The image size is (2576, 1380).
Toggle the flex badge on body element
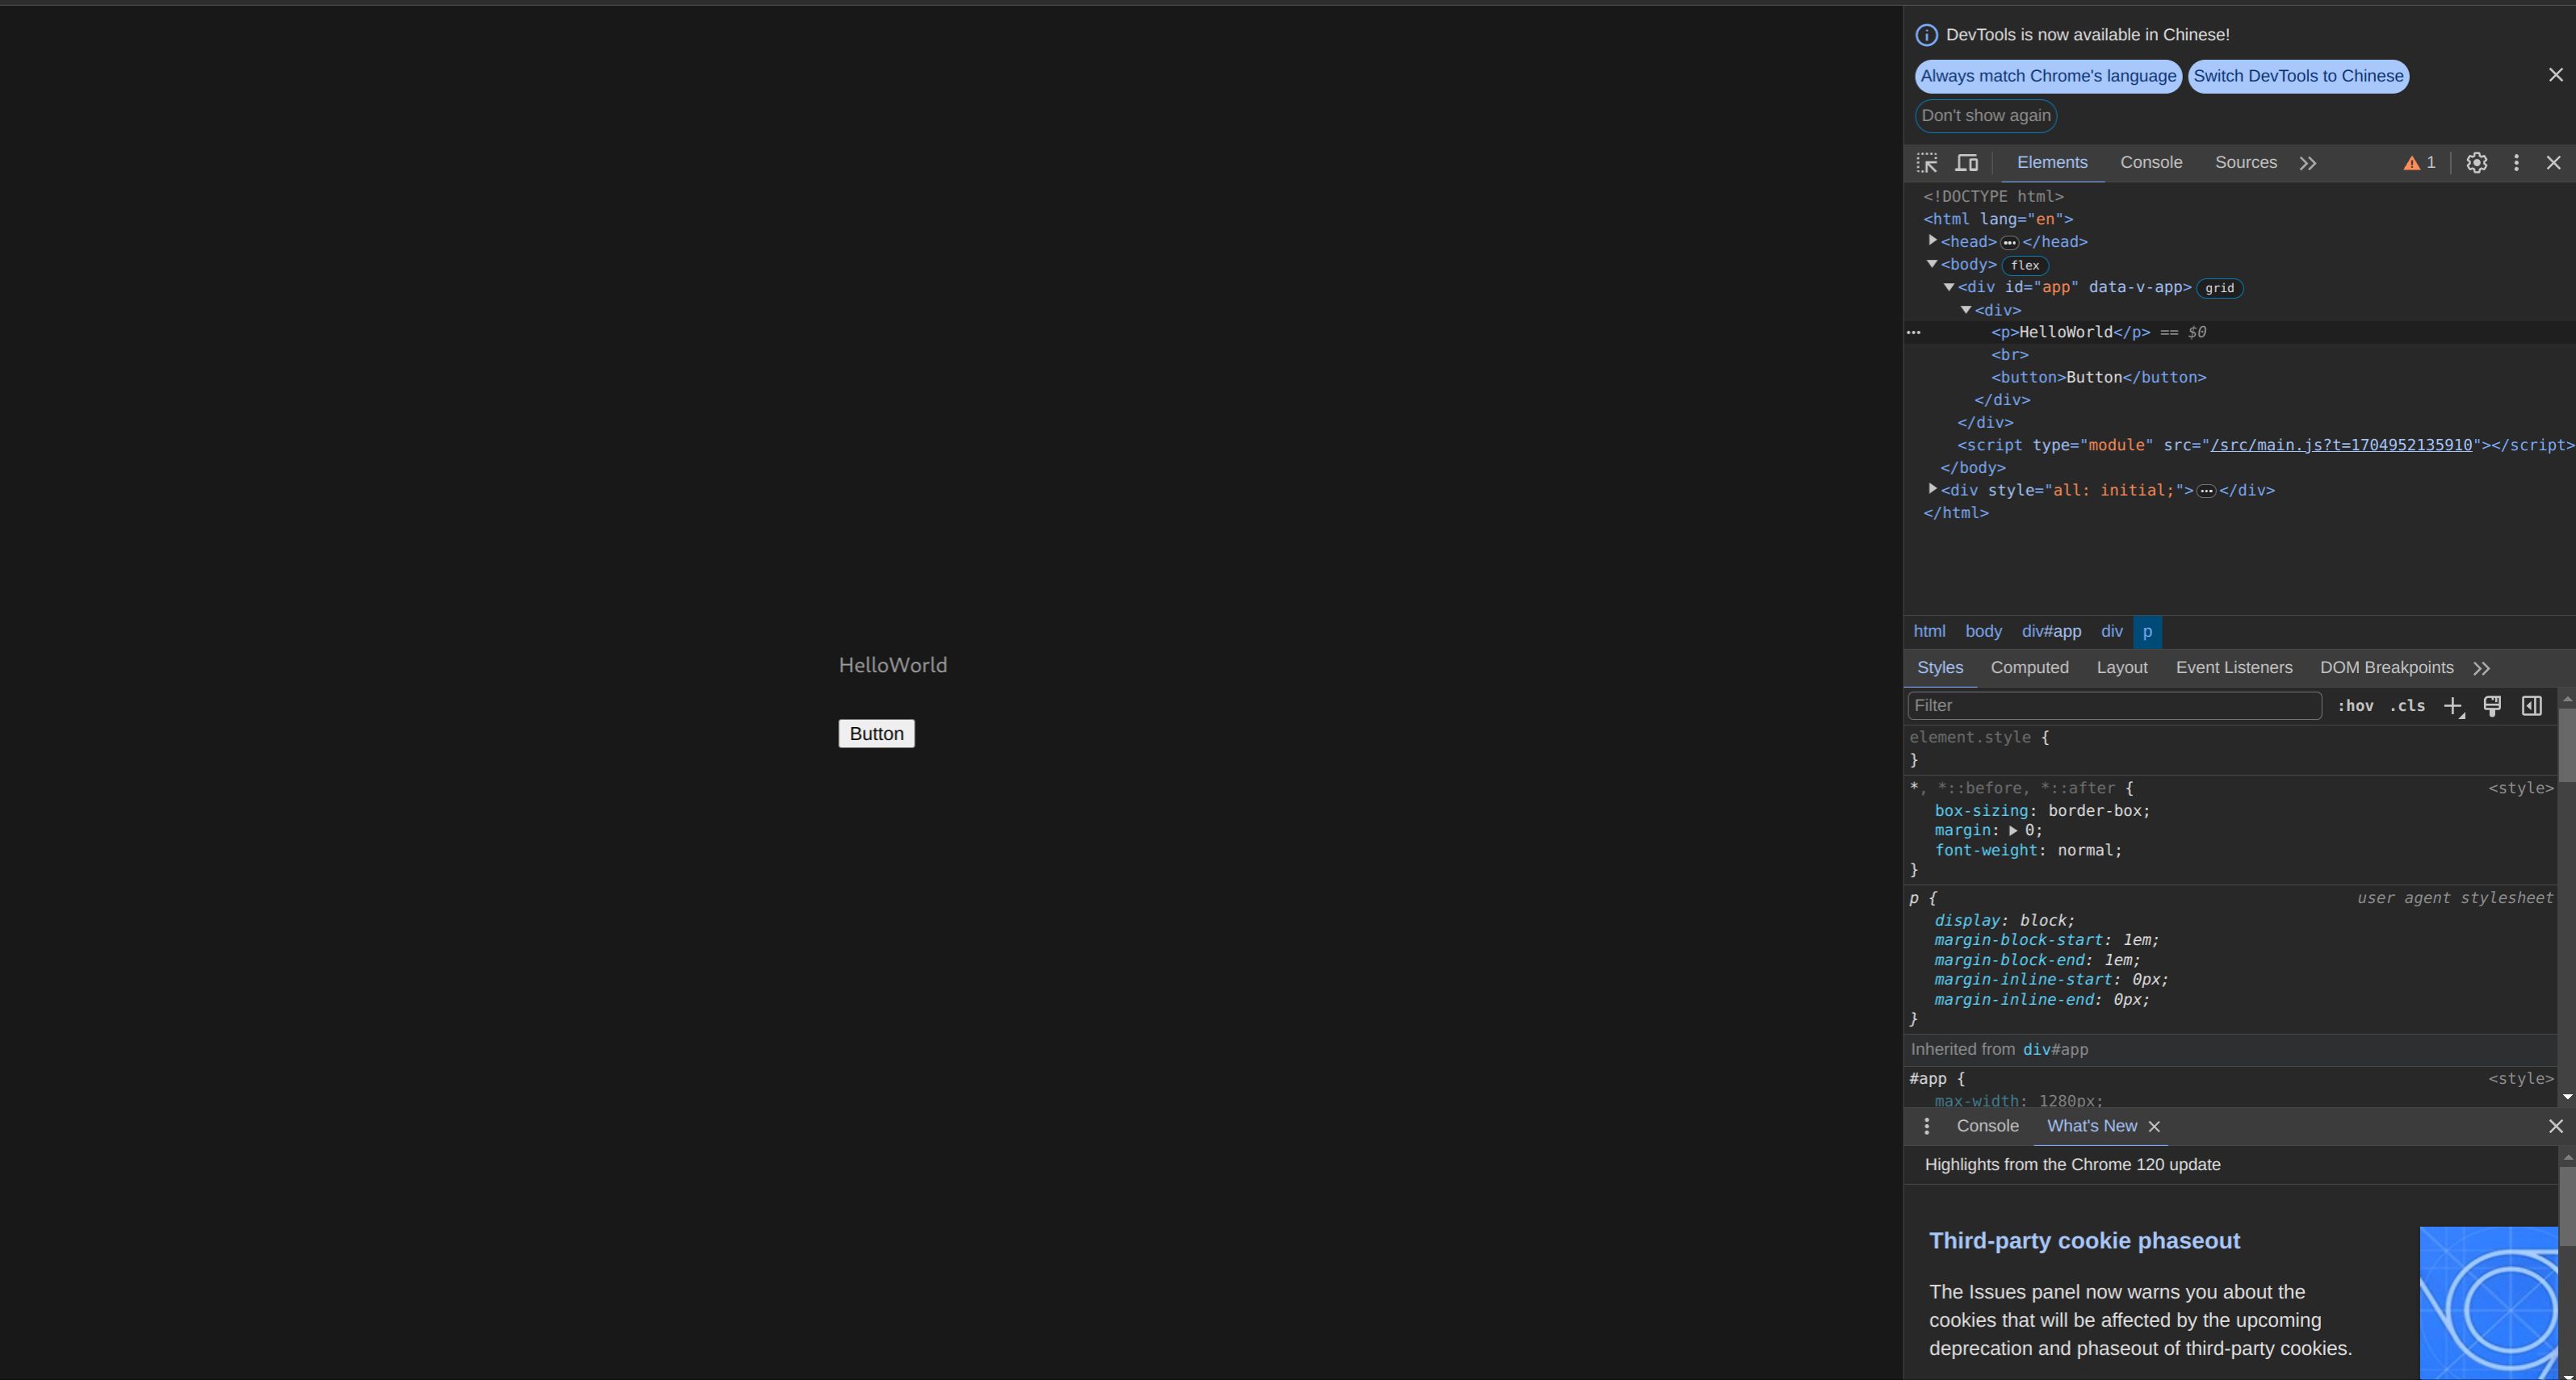[x=2025, y=266]
